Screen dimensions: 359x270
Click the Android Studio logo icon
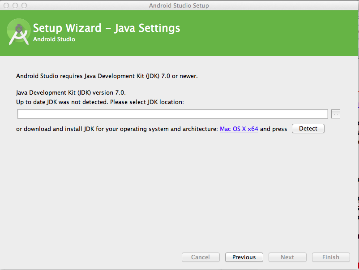click(x=18, y=32)
